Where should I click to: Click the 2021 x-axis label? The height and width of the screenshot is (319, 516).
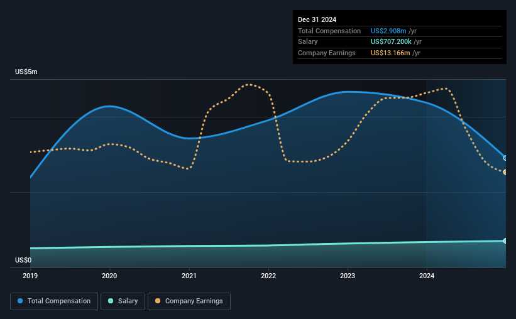coord(189,276)
